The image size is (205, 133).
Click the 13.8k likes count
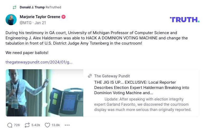pos(56,125)
